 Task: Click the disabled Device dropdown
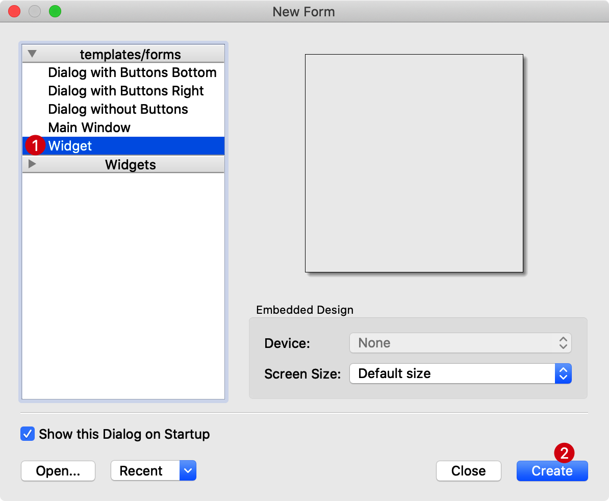pyautogui.click(x=460, y=343)
